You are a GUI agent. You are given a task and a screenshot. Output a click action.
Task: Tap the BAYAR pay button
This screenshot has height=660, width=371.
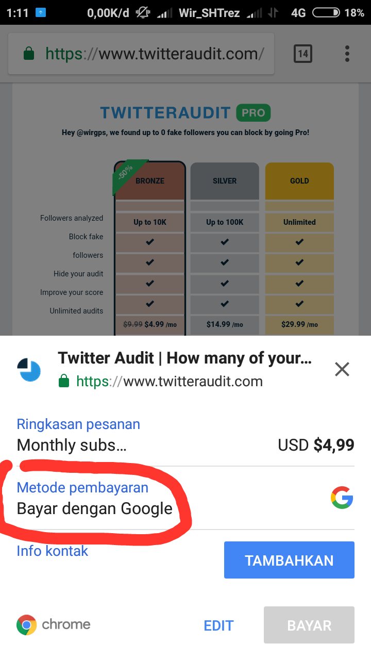tap(309, 625)
